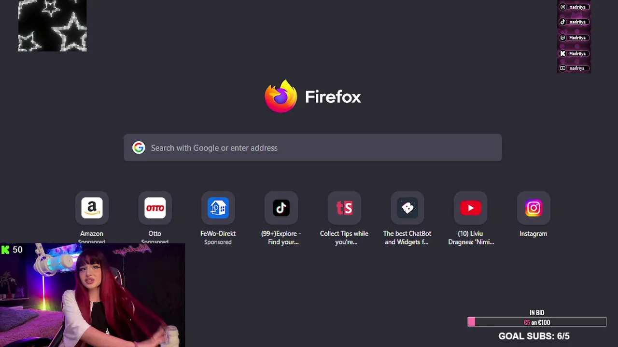This screenshot has height=347, width=618.
Task: Click the €5 on €100 progress bar
Action: pyautogui.click(x=537, y=322)
